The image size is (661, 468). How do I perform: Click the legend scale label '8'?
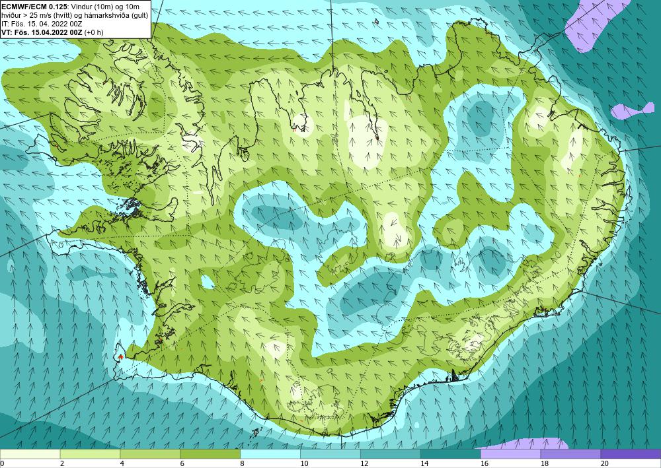pyautogui.click(x=242, y=463)
